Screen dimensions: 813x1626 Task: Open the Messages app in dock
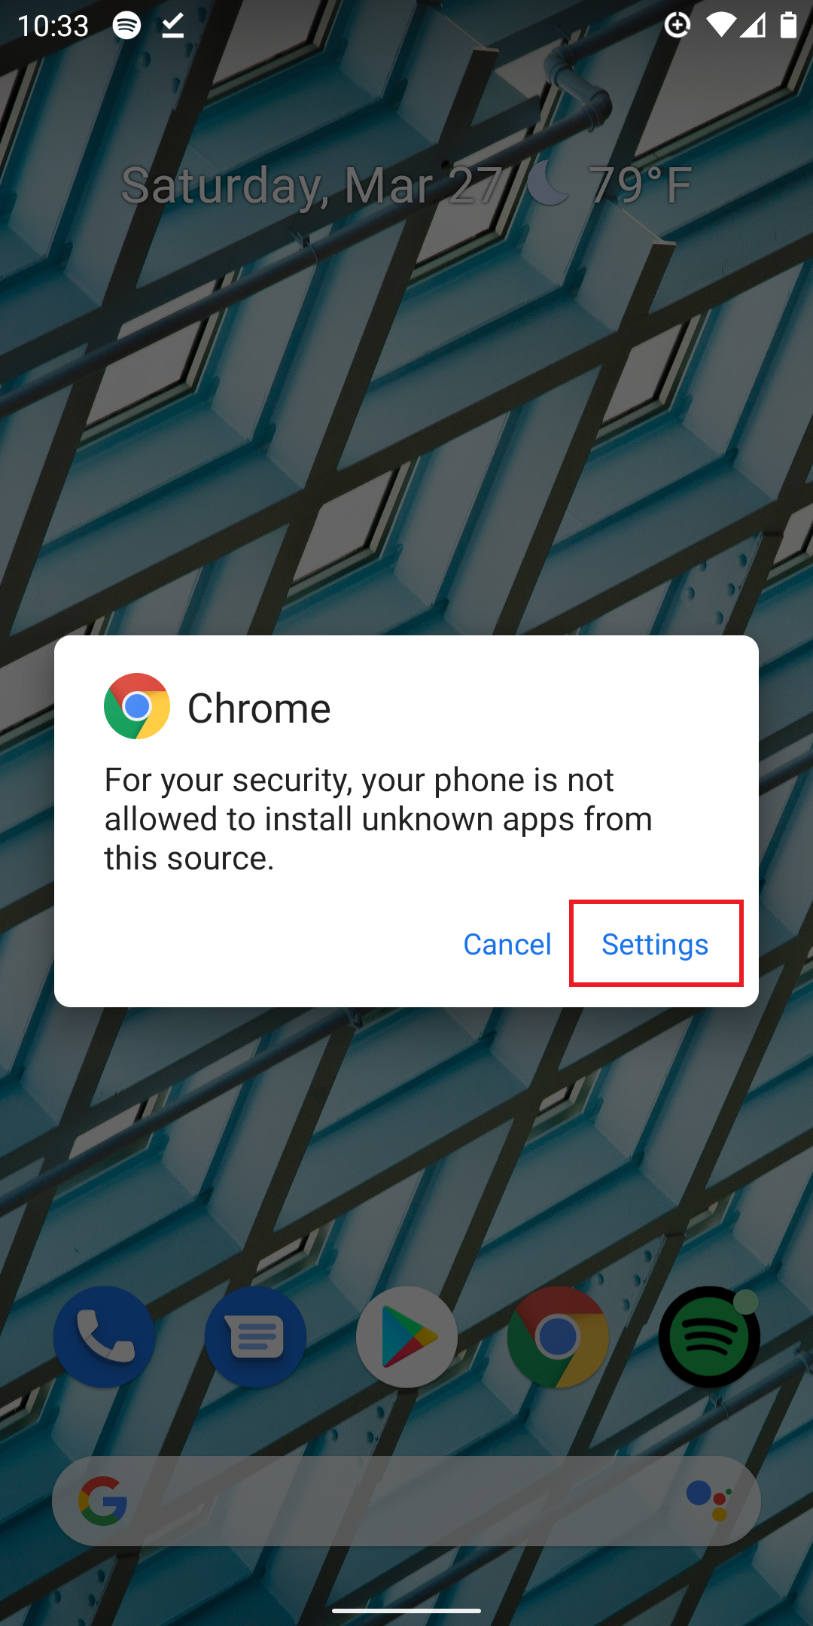(x=255, y=1337)
